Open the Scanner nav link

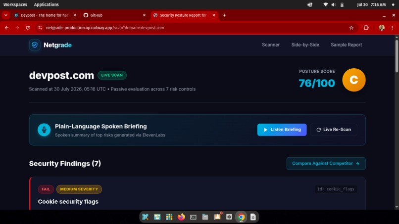pyautogui.click(x=271, y=45)
